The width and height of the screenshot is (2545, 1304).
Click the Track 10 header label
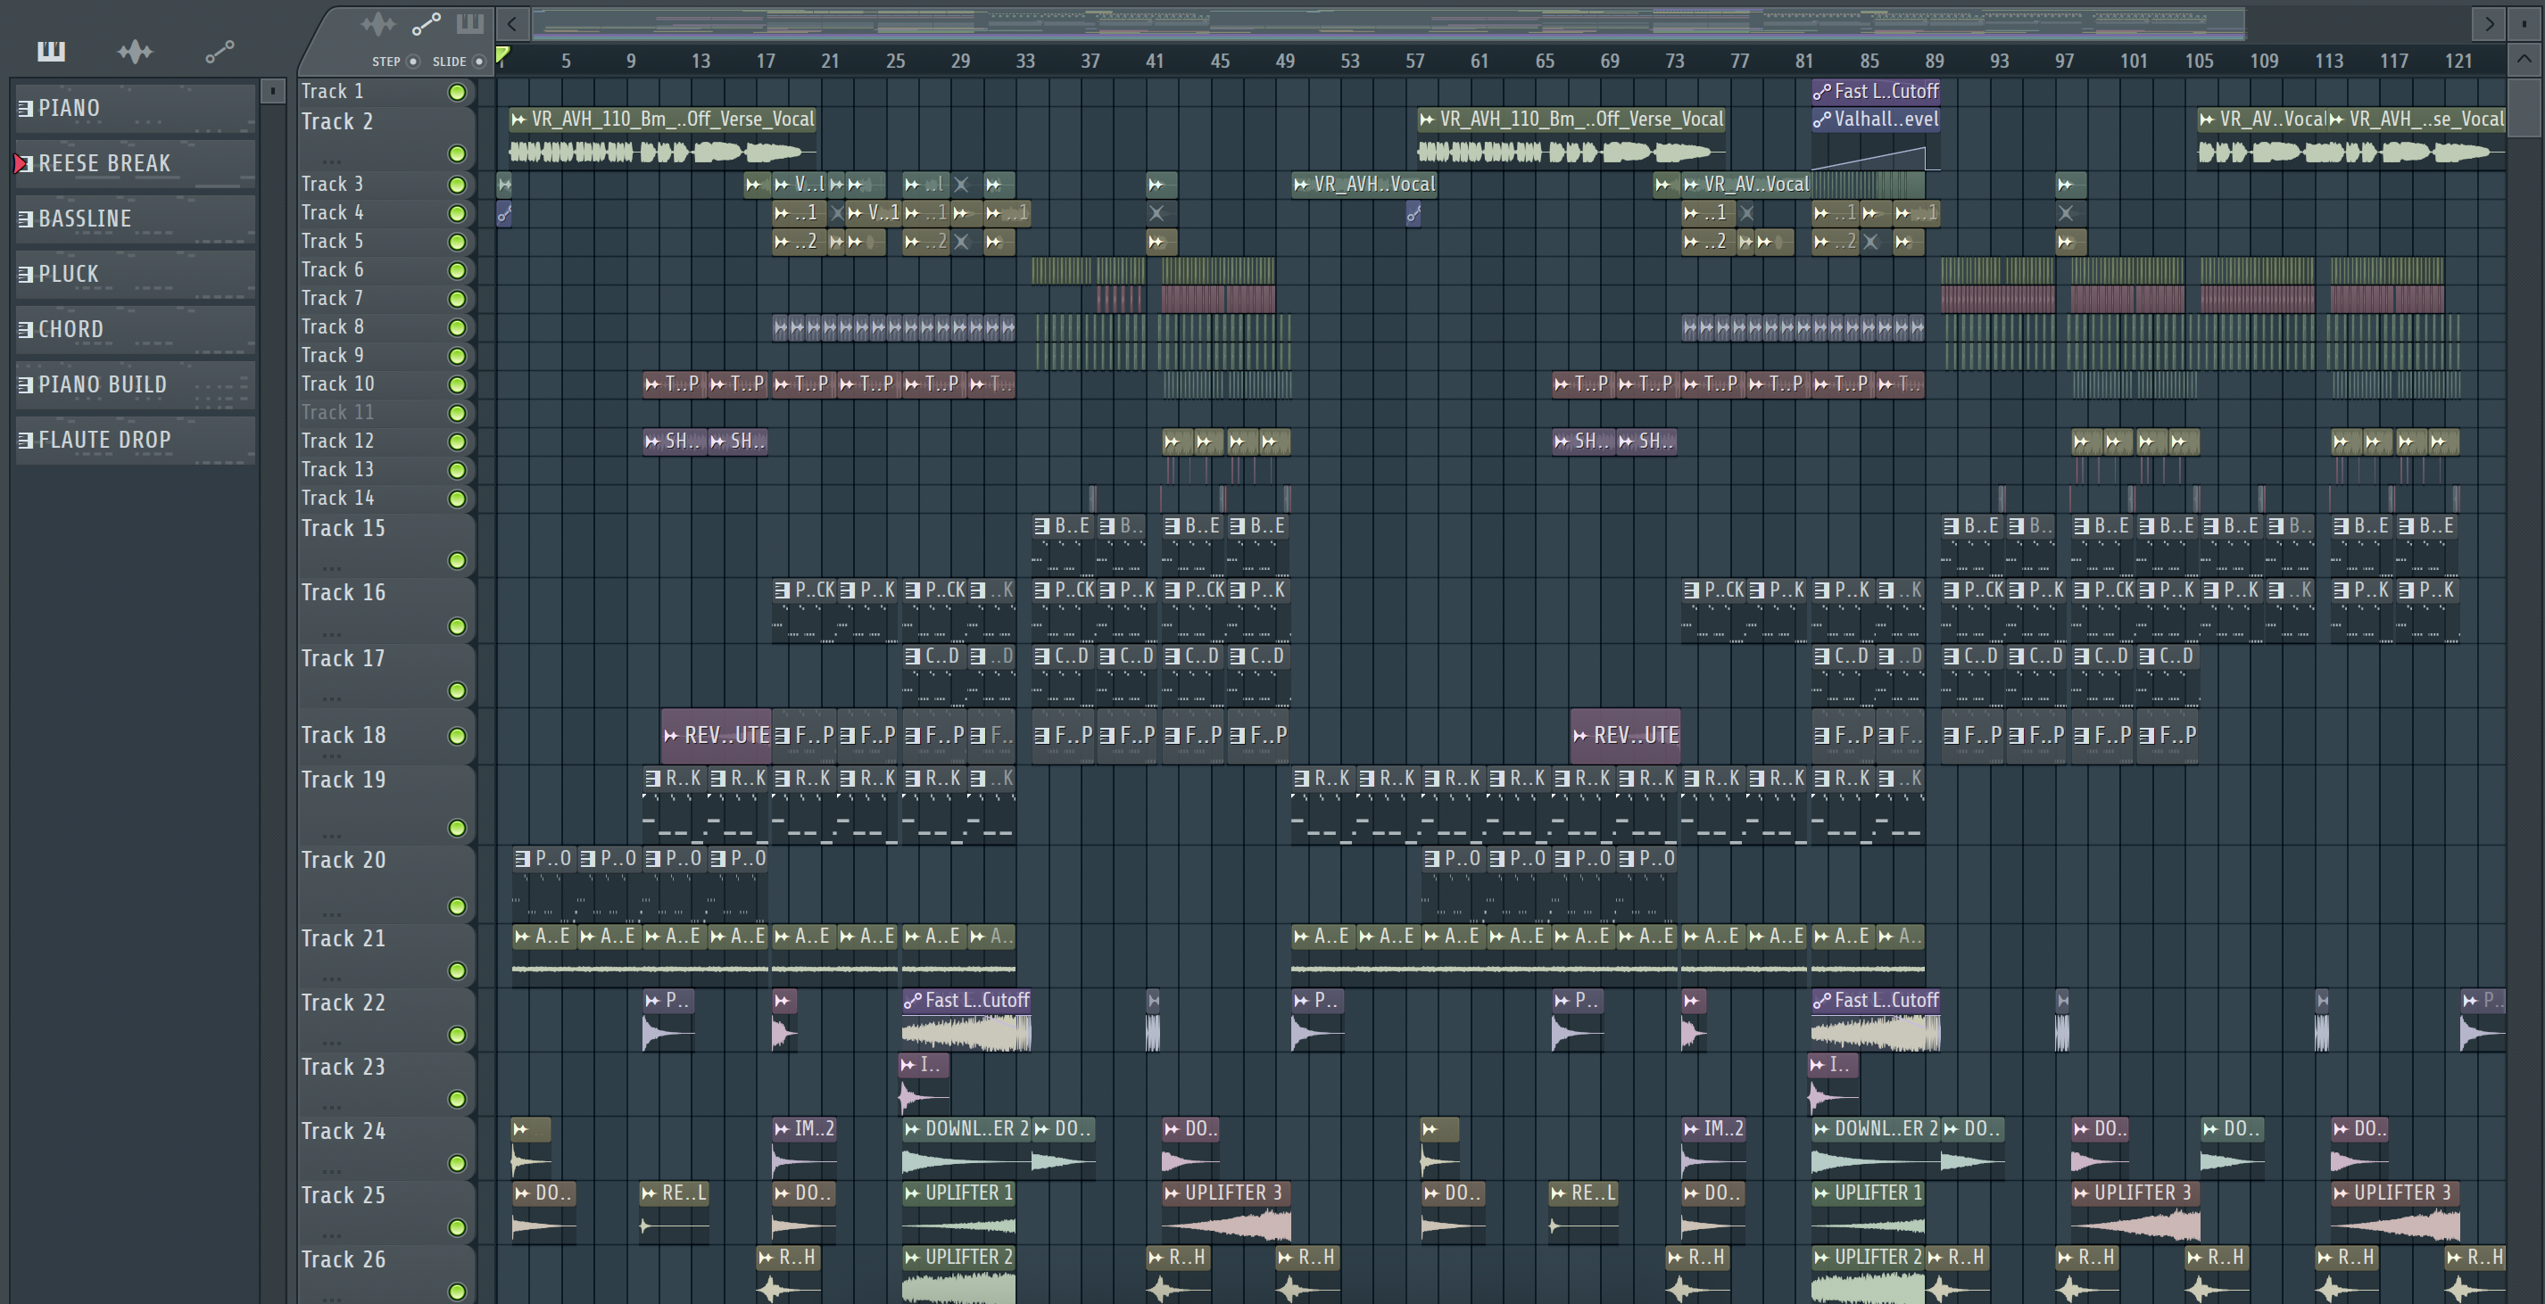click(337, 384)
